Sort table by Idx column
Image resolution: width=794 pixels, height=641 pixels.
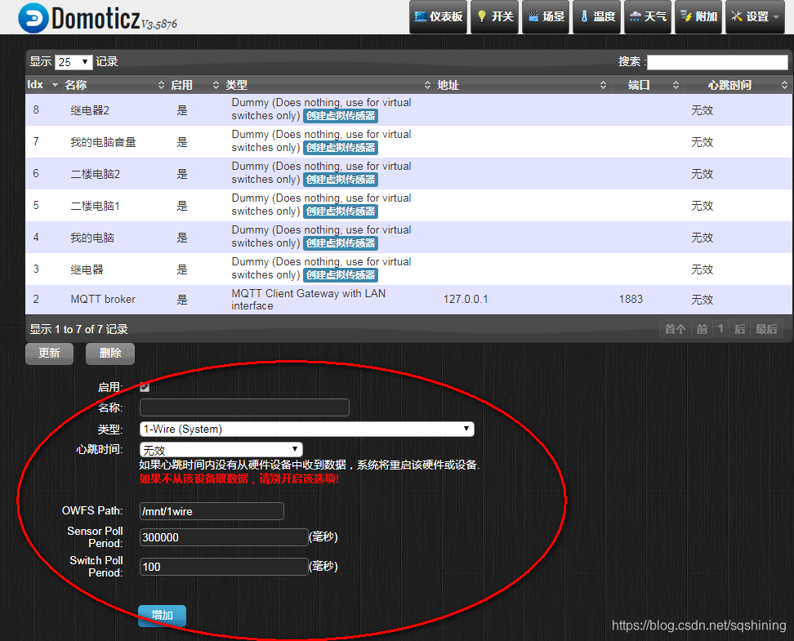[x=43, y=85]
